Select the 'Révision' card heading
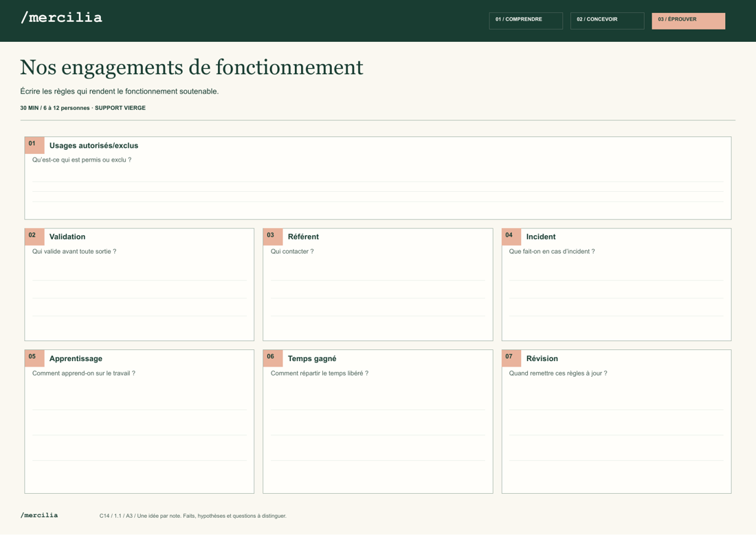This screenshot has width=756, height=535. tap(542, 358)
